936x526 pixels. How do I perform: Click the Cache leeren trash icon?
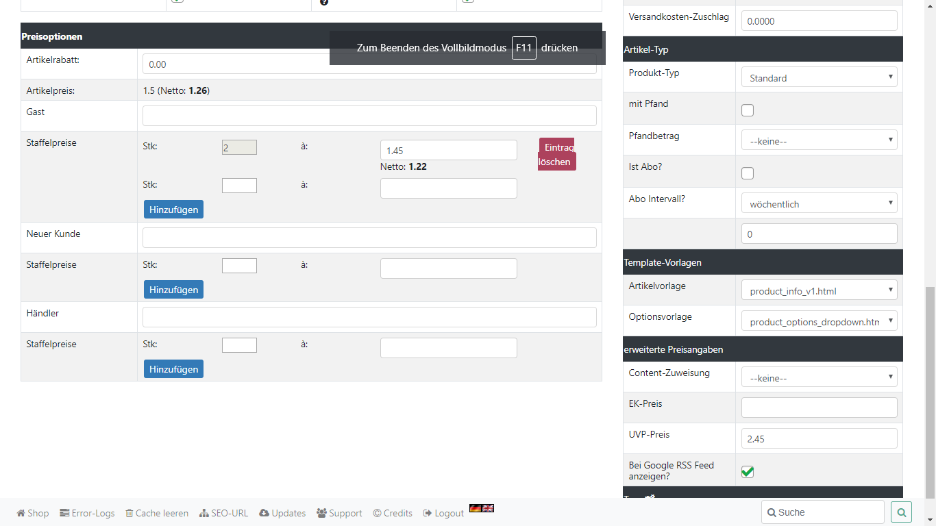[x=130, y=513]
